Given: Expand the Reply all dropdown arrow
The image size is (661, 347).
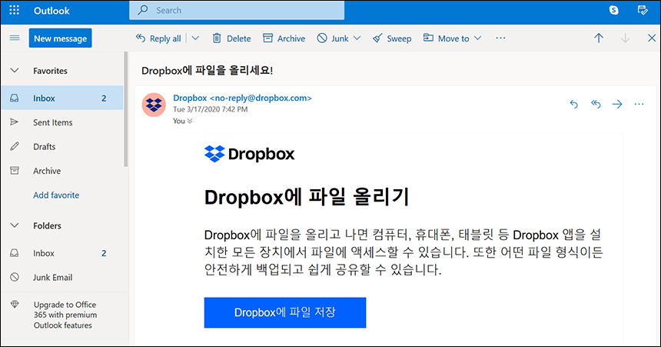Looking at the screenshot, I should pos(195,38).
